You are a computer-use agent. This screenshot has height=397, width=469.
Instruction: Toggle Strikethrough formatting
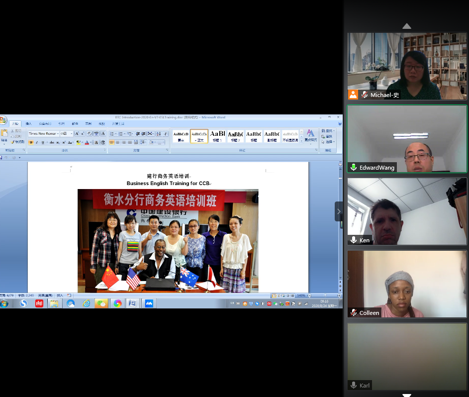52,142
